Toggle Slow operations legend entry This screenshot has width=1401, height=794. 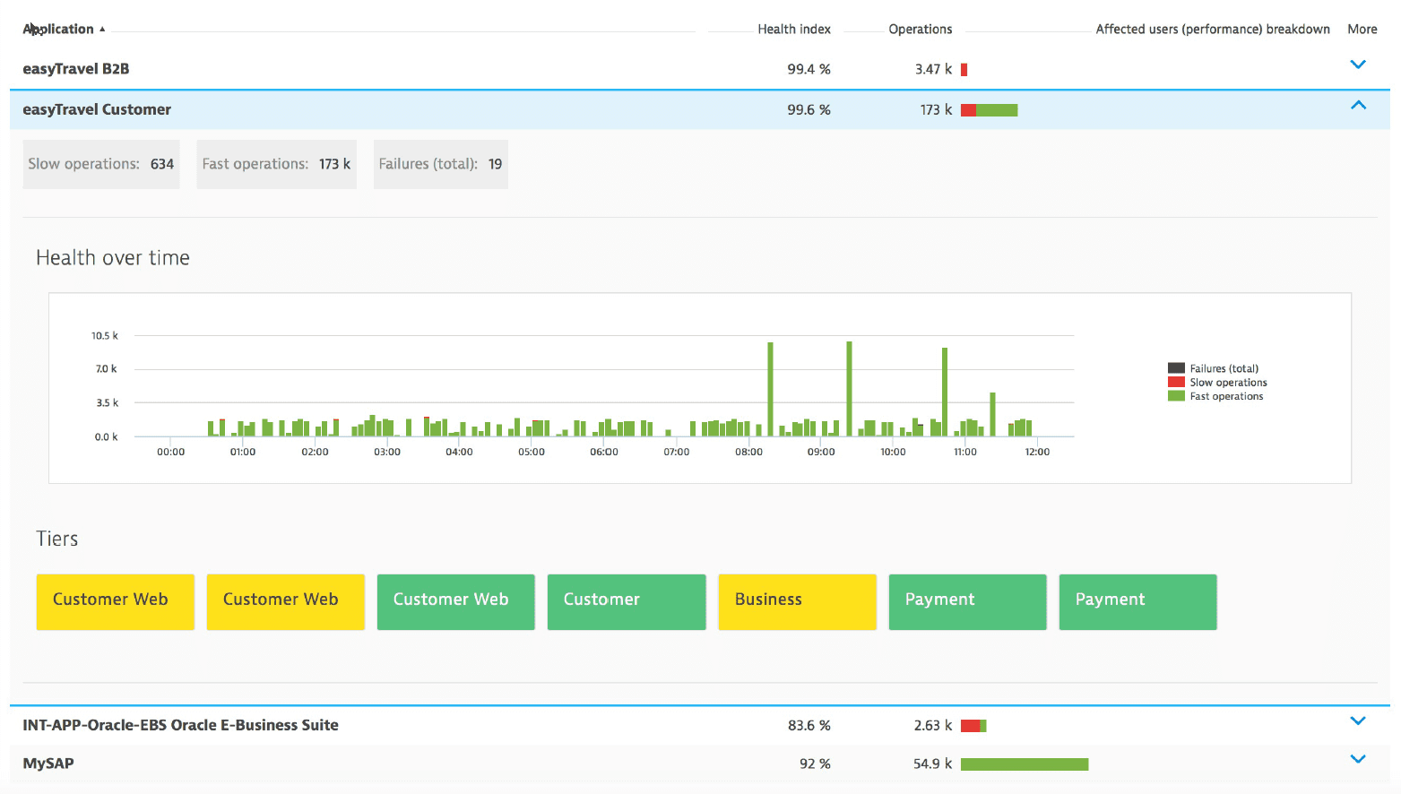1217,382
